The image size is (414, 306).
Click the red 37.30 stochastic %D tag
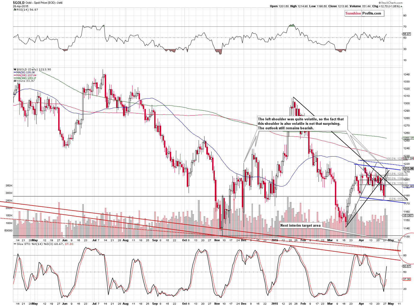(407, 279)
